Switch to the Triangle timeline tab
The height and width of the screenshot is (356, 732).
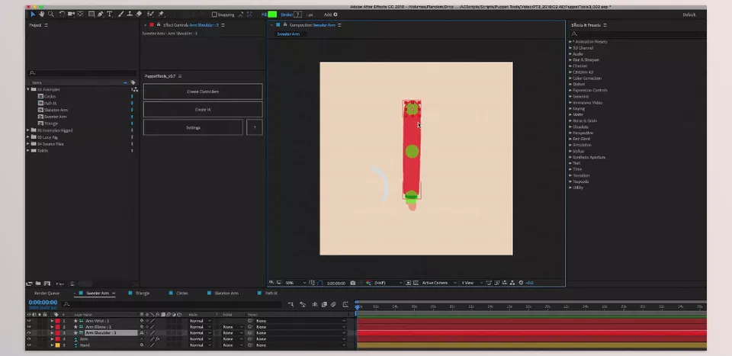(x=143, y=293)
